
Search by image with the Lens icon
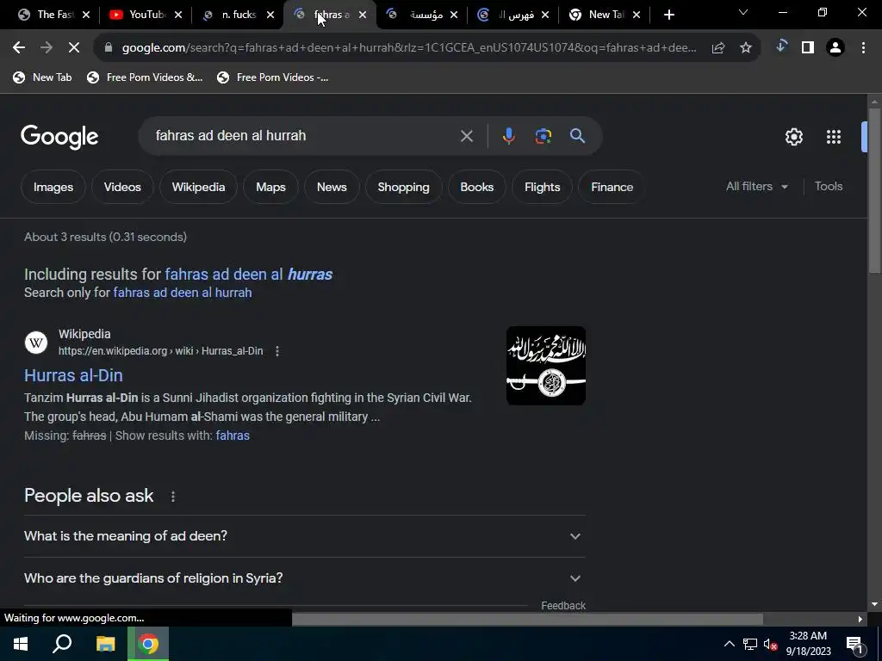(x=543, y=136)
